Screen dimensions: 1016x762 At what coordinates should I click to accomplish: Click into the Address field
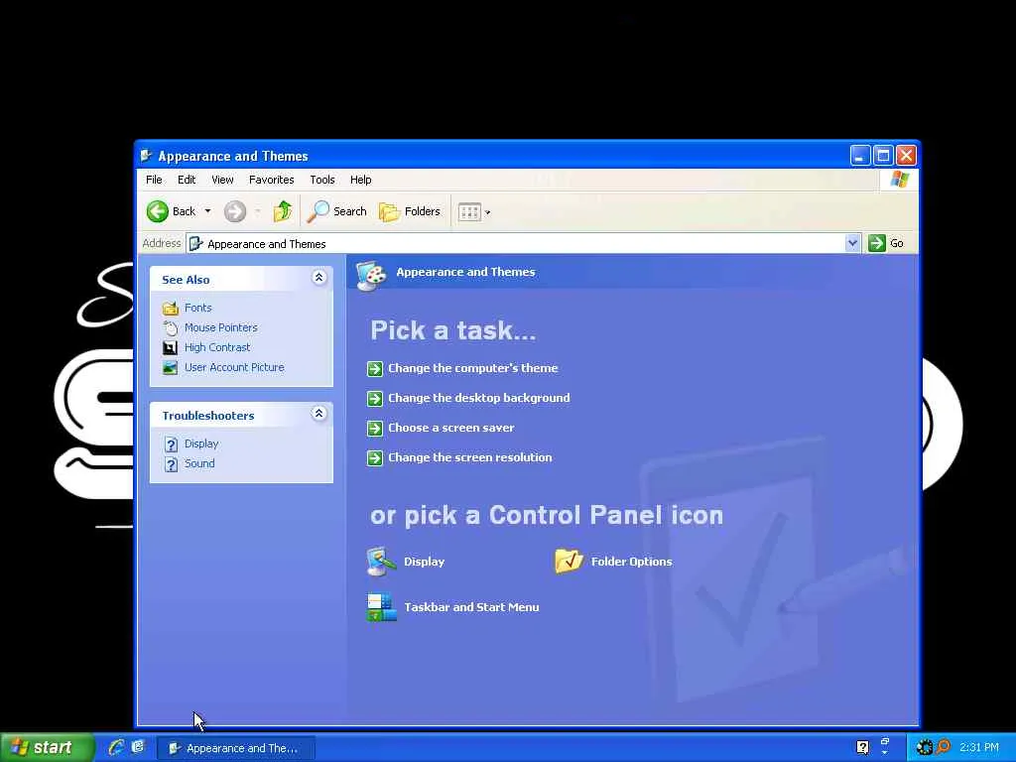(x=524, y=244)
